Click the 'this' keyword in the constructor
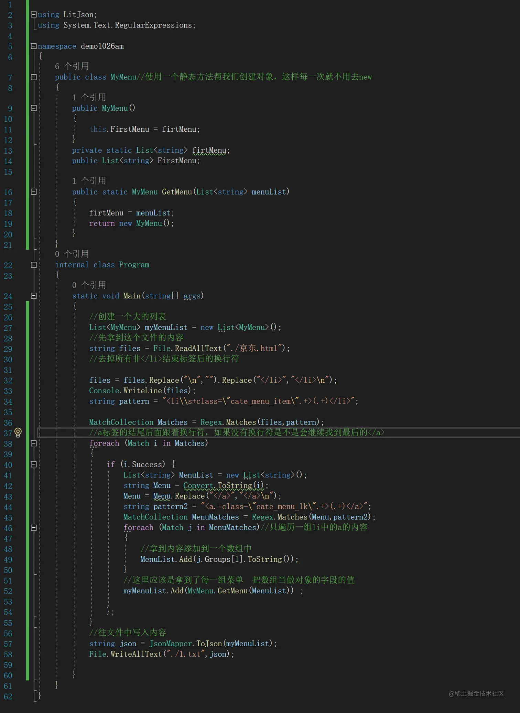The image size is (520, 713). 98,129
